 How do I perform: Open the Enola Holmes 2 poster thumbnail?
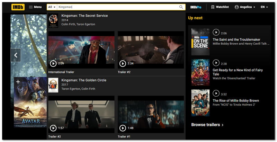(200, 103)
